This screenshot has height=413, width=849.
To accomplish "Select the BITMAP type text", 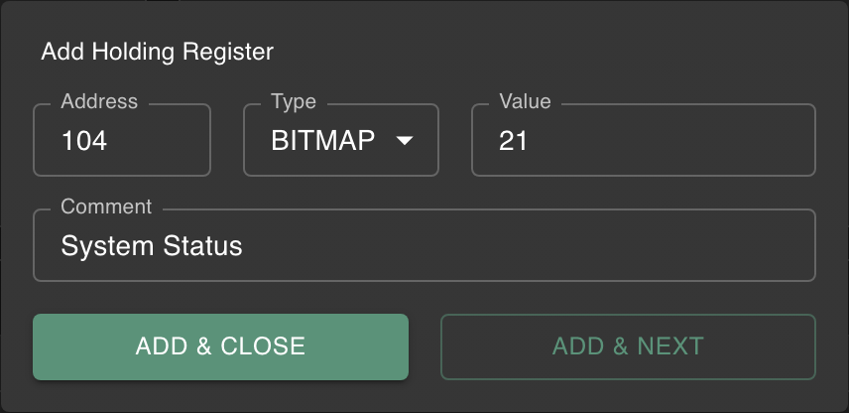I will coord(323,141).
